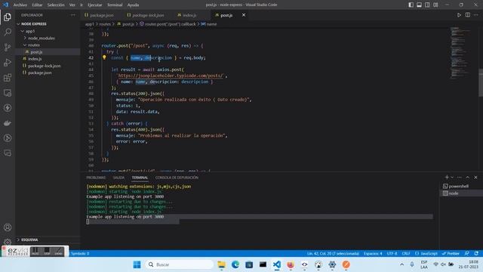
Task: Click the Prettier status bar item
Action: coord(451,254)
